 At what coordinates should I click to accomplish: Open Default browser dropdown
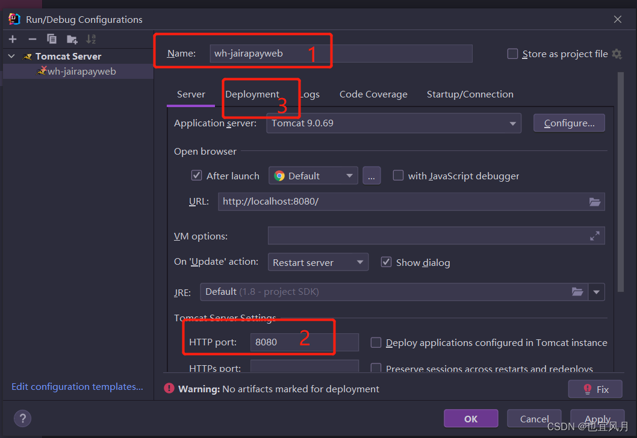pyautogui.click(x=313, y=176)
